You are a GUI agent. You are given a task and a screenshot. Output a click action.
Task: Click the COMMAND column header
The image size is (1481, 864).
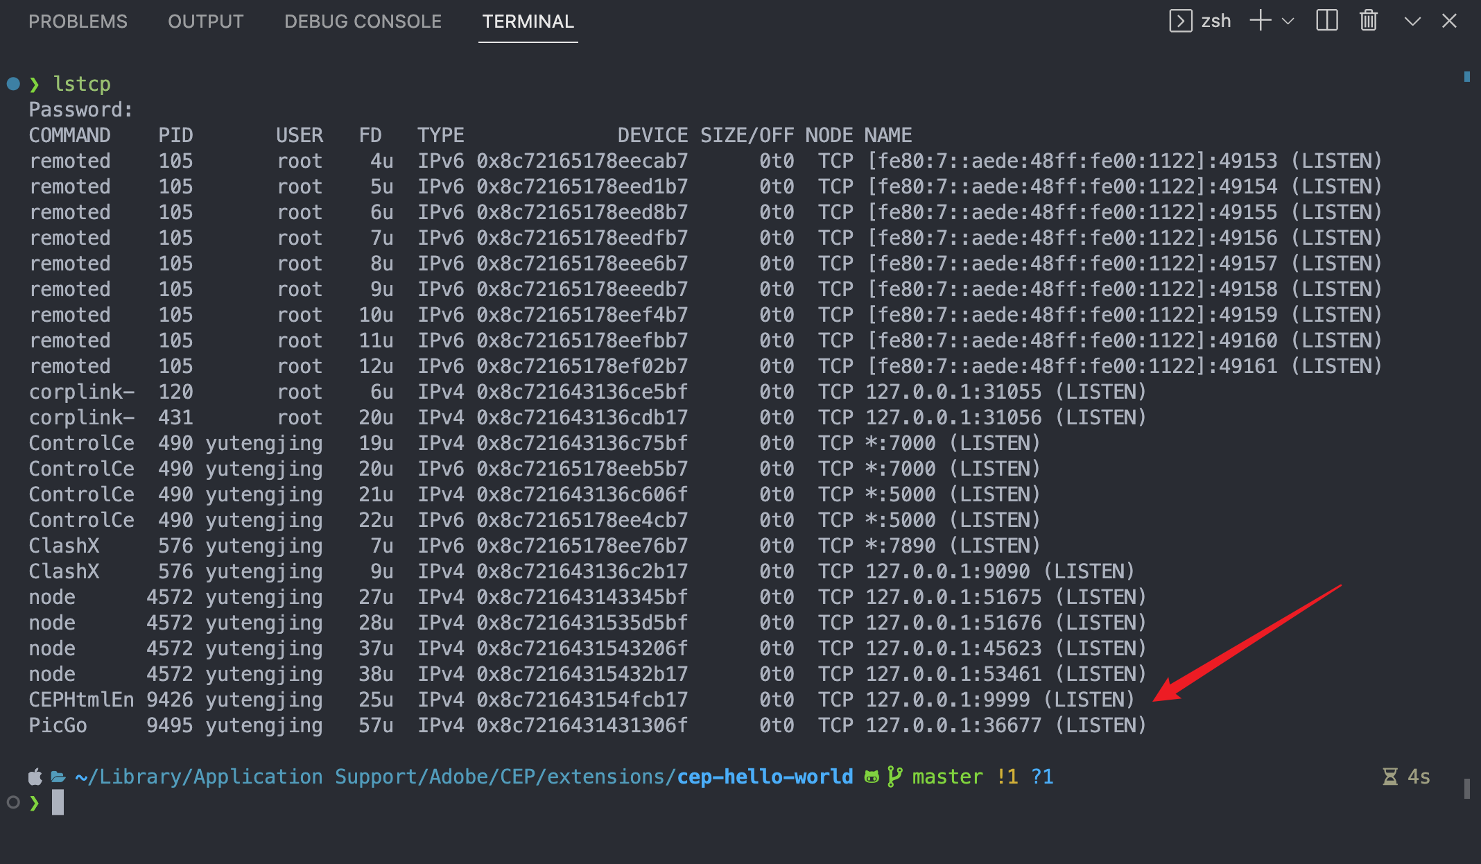pos(69,135)
